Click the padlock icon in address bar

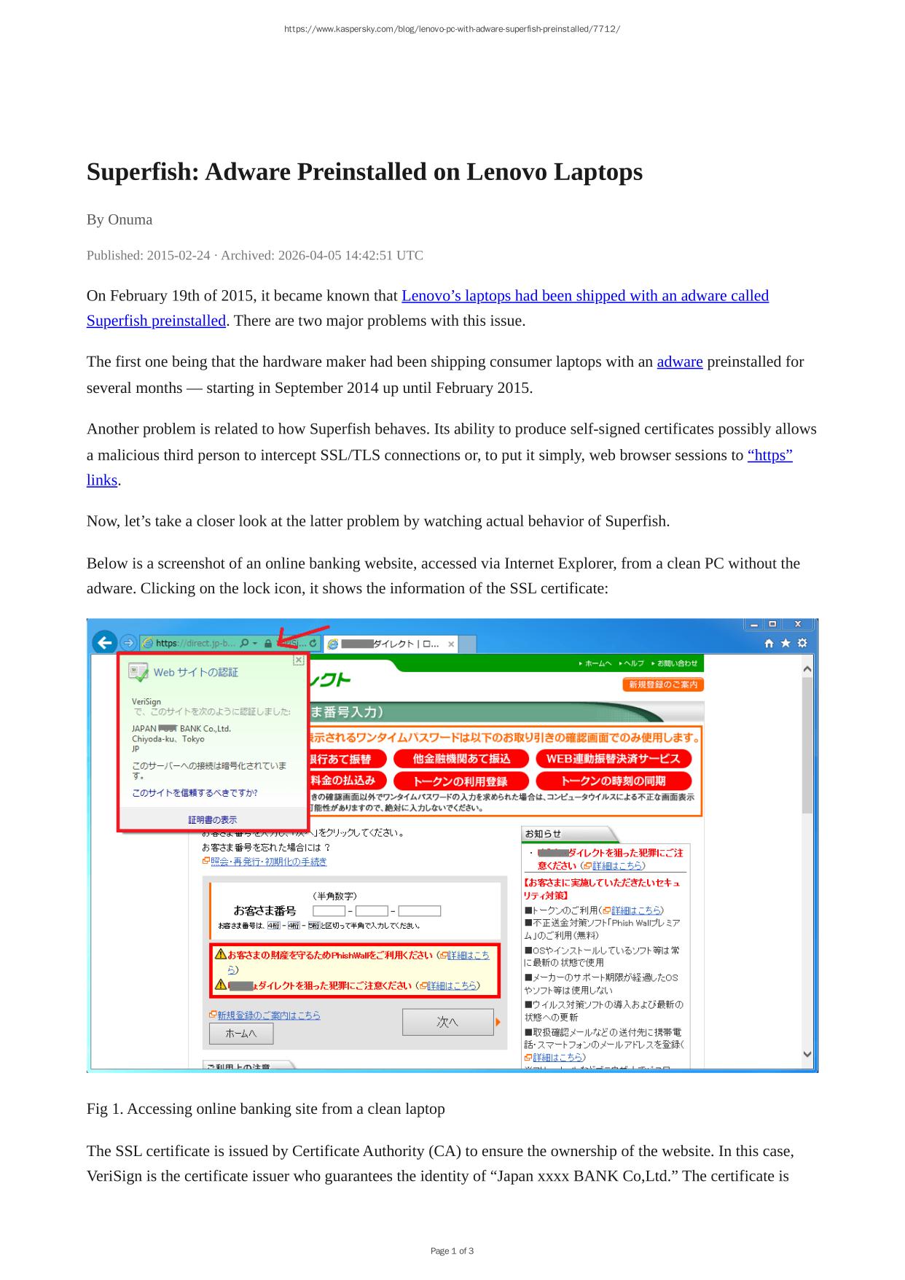coord(268,644)
